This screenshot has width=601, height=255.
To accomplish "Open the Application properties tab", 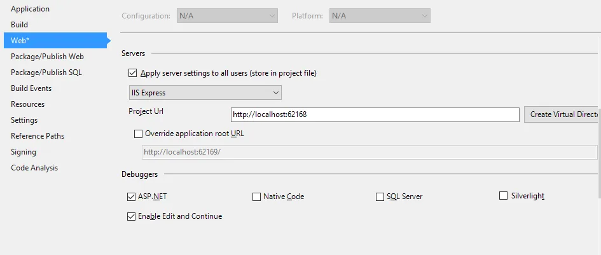I will (30, 9).
